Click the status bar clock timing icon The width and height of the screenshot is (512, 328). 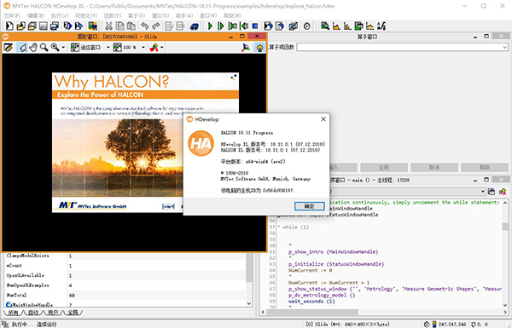click(427, 324)
